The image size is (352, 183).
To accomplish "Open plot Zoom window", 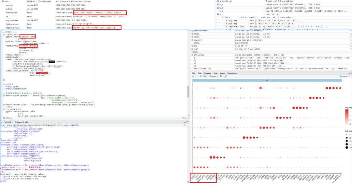I will [x=203, y=76].
